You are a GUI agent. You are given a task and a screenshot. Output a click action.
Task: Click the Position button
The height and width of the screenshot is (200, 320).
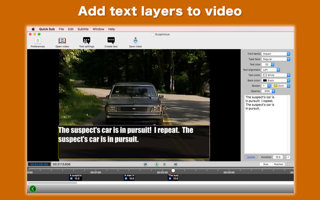pyautogui.click(x=278, y=164)
